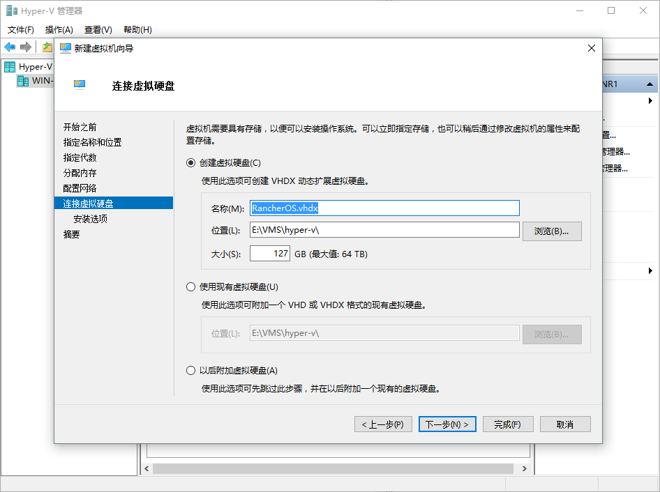Select the WIN- server icon in tree
660x492 pixels.
(x=23, y=81)
